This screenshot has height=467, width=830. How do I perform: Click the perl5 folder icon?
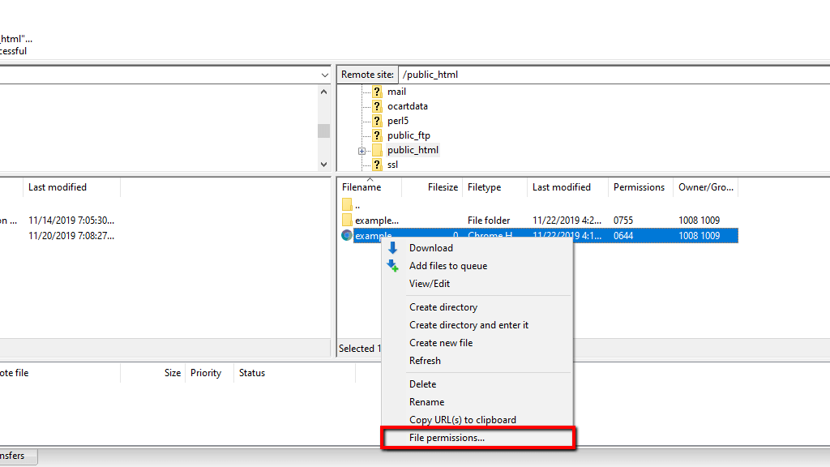[x=377, y=120]
